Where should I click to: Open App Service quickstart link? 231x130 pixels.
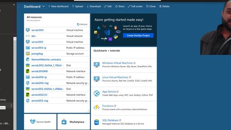tap(109, 91)
